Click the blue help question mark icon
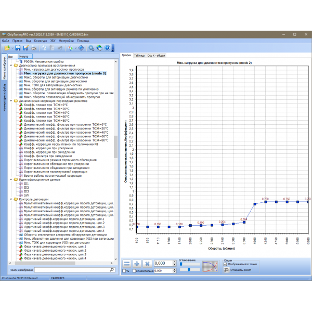The height and width of the screenshot is (312, 312). pyautogui.click(x=107, y=48)
